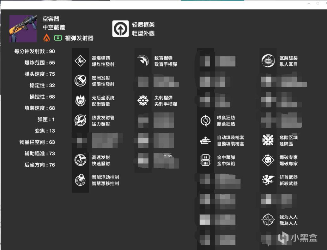
Task: Click the green special ammo icon
Action: (x=58, y=38)
